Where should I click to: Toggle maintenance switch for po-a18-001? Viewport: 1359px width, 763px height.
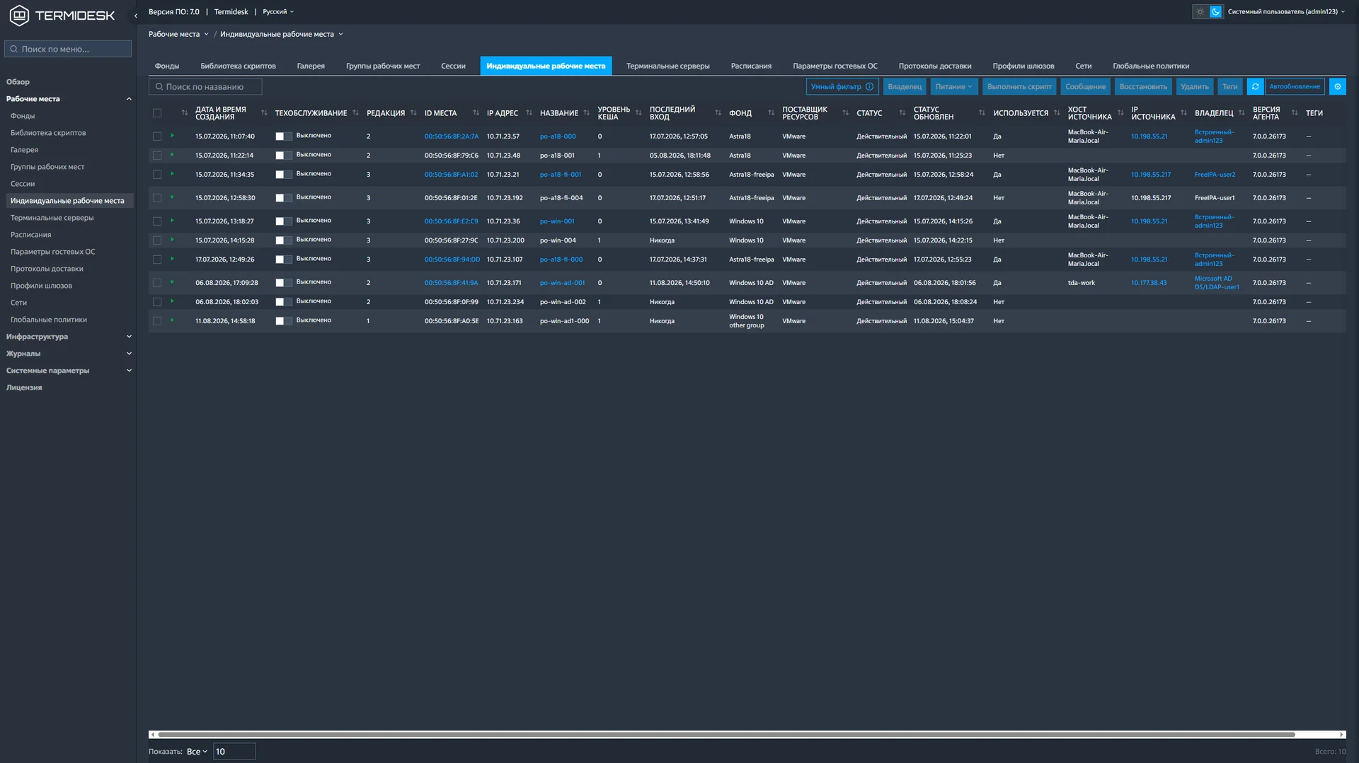pos(283,156)
